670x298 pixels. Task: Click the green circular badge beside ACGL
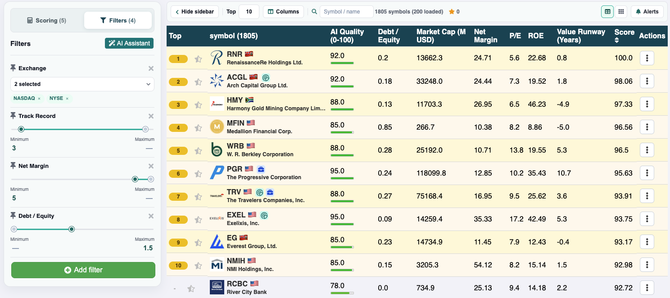[266, 77]
